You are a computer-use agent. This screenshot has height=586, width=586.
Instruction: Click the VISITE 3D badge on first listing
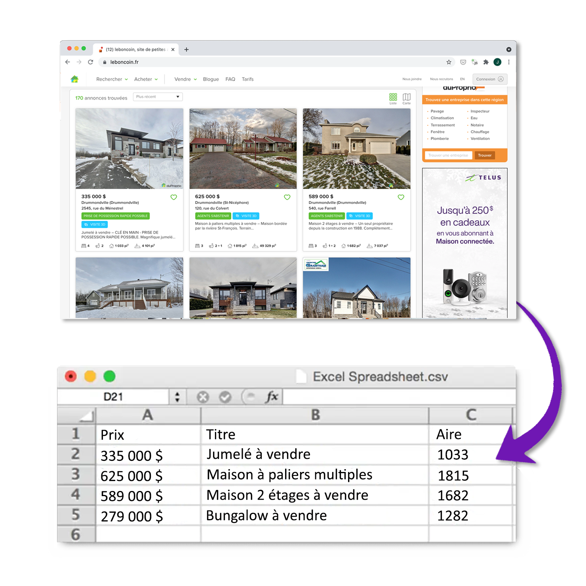[x=95, y=224]
